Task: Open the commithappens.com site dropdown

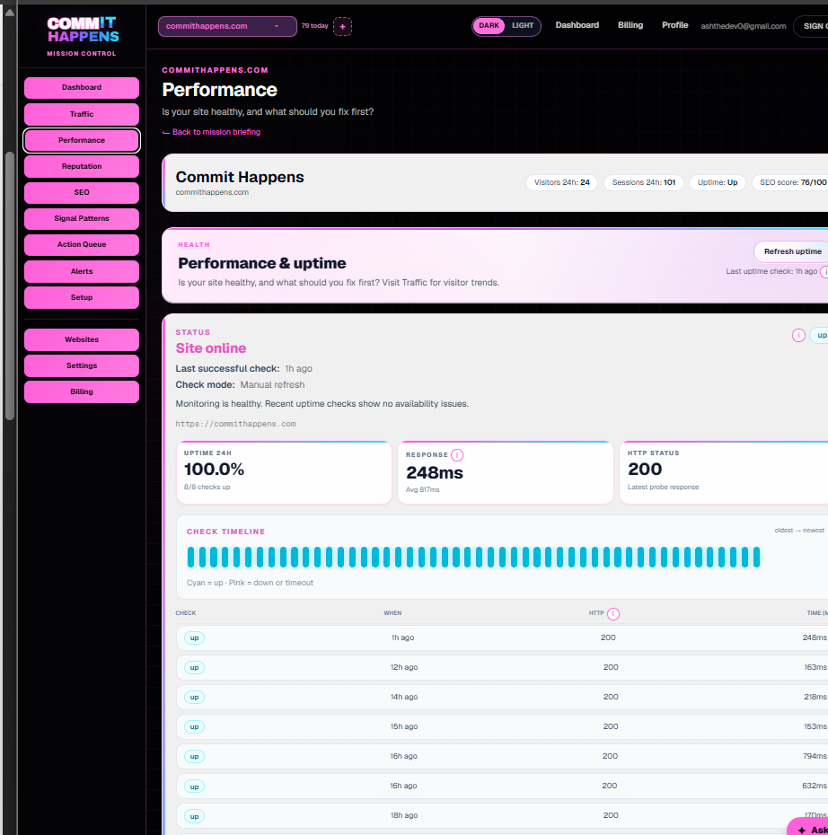Action: pyautogui.click(x=227, y=26)
